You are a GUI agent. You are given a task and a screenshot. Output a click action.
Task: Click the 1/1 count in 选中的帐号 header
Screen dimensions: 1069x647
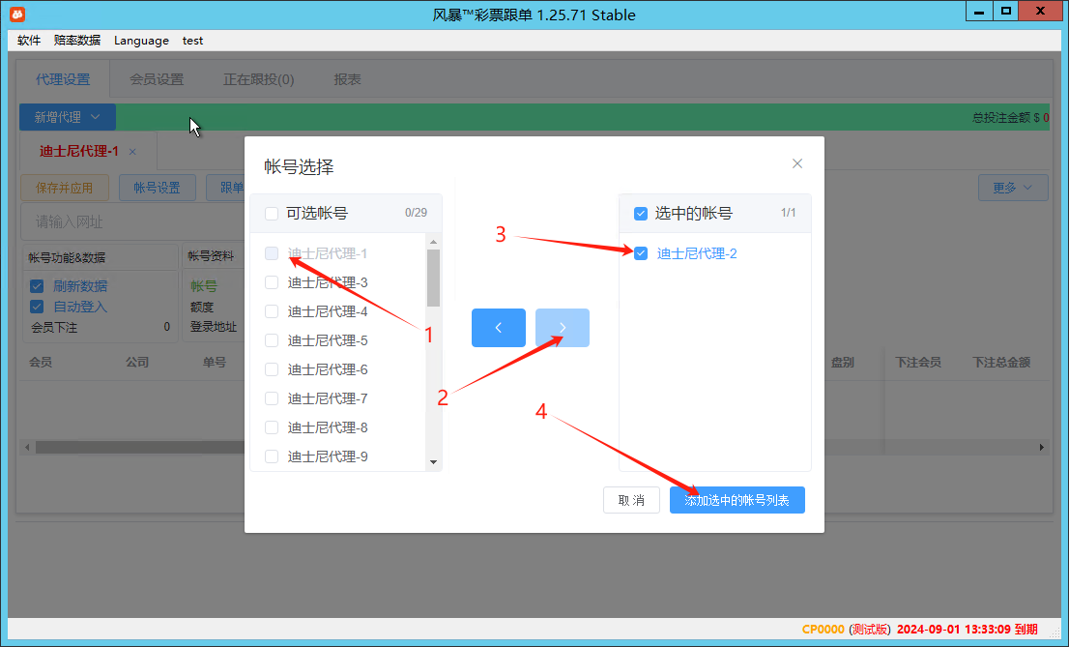point(788,213)
